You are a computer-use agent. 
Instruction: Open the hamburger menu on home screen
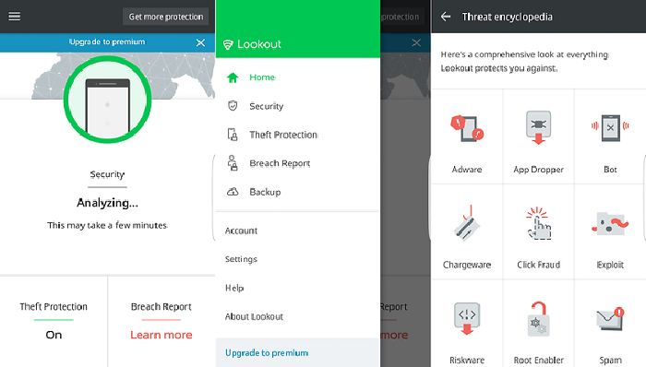tap(15, 17)
